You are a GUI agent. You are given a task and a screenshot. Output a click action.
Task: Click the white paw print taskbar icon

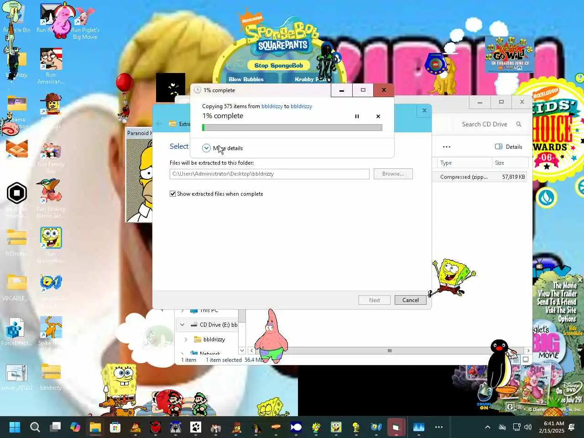196,427
